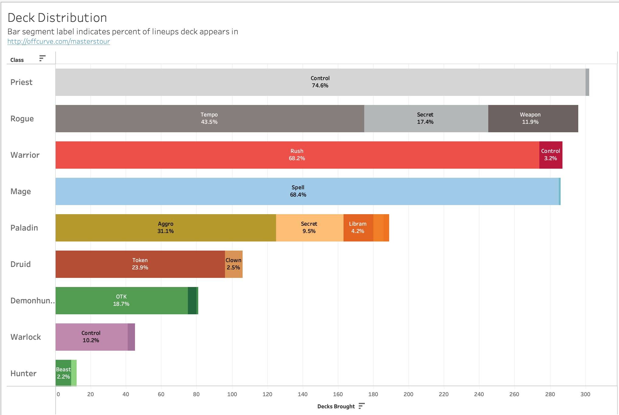Click the sort icon next to Class header
Viewport: 619px width, 415px height.
[42, 58]
